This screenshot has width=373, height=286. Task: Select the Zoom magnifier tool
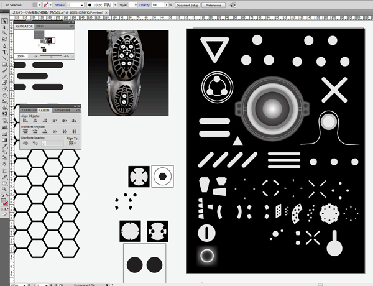5,188
